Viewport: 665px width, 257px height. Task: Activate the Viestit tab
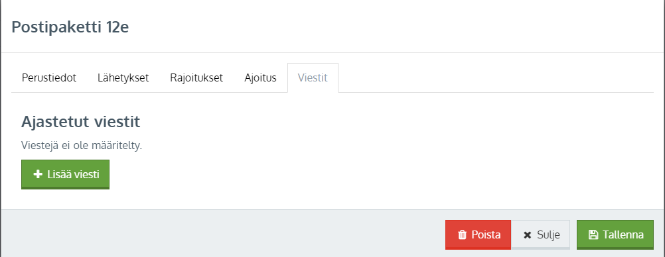click(x=313, y=78)
